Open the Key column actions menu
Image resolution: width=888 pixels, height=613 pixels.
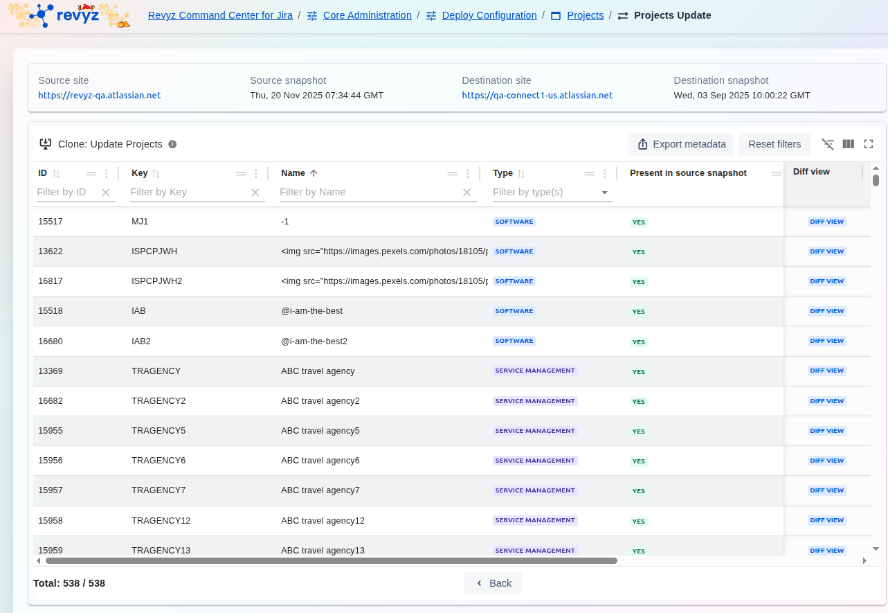coord(256,174)
